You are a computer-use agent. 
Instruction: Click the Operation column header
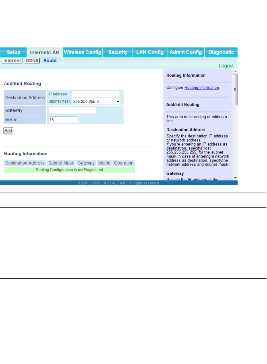(124, 163)
